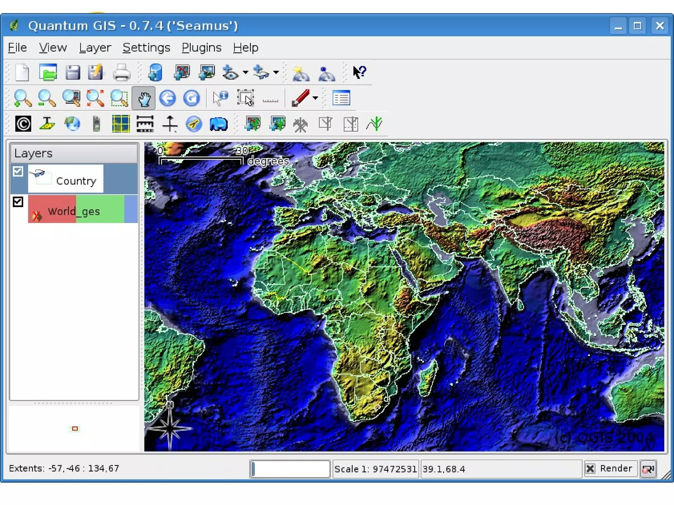This screenshot has height=505, width=674.
Task: Click the green GRASS tools icon
Action: pos(375,124)
